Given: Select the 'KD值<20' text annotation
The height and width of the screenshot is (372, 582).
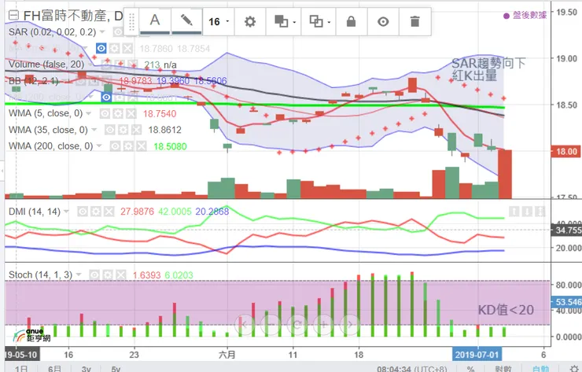Looking at the screenshot, I should coord(506,310).
